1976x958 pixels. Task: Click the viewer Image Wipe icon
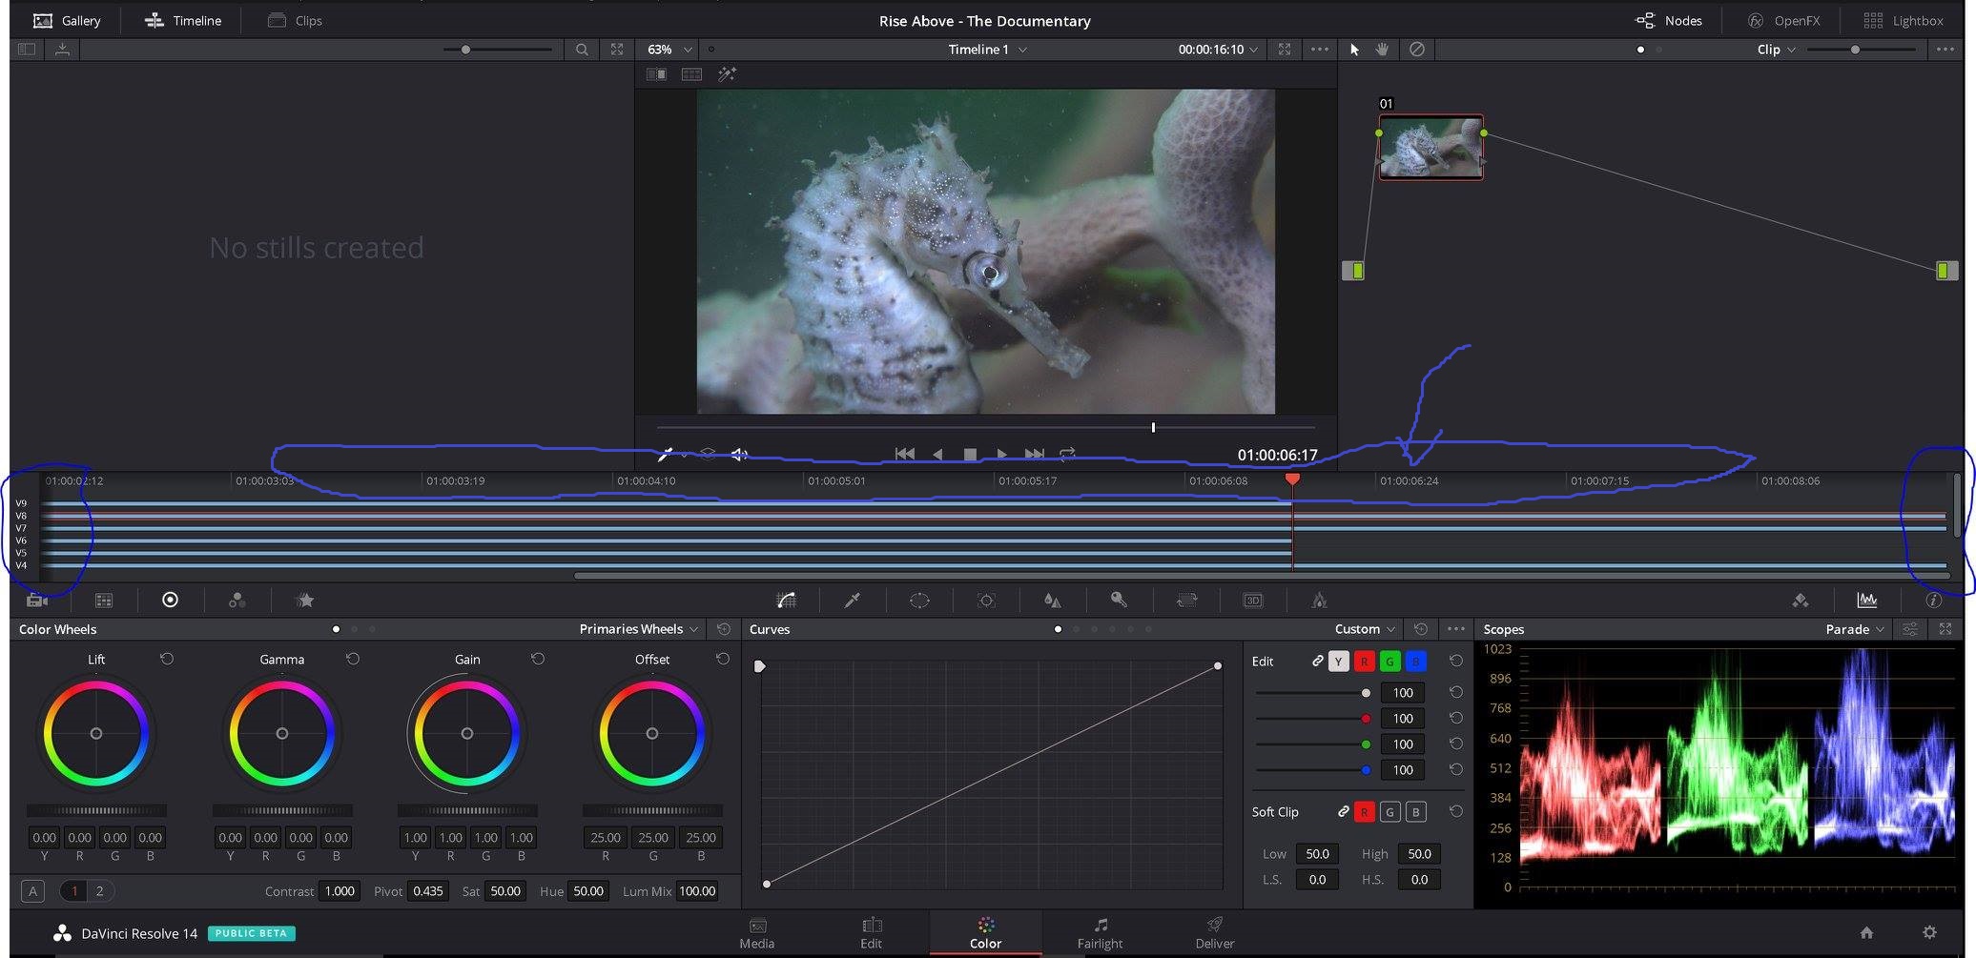pyautogui.click(x=656, y=73)
